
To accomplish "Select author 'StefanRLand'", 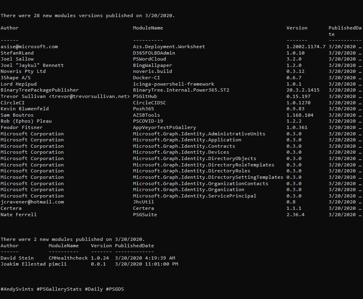I will 17,53.
